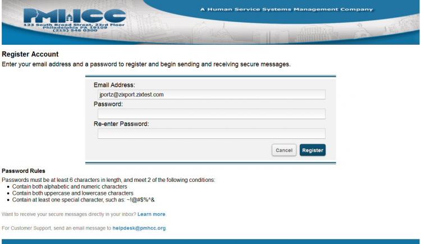Viewport: 421px width, 244px height.
Task: Open the Learn more link
Action: point(151,214)
